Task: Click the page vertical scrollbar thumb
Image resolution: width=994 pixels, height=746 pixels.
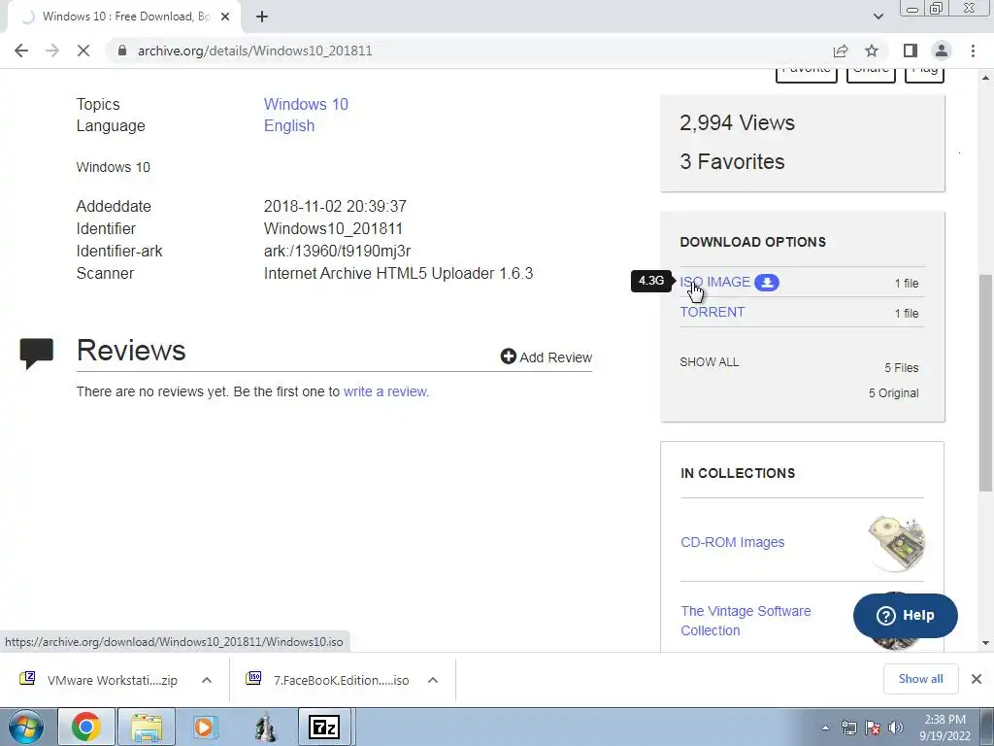Action: point(985,383)
